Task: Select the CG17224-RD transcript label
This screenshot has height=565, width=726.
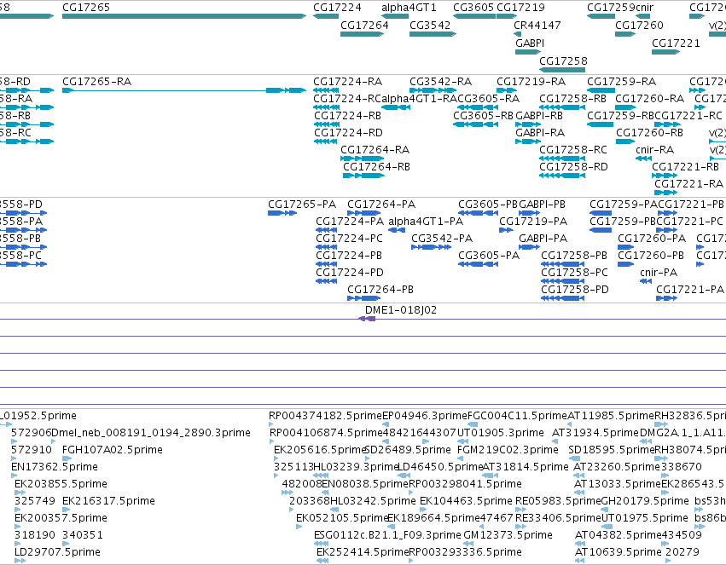Action: click(348, 133)
